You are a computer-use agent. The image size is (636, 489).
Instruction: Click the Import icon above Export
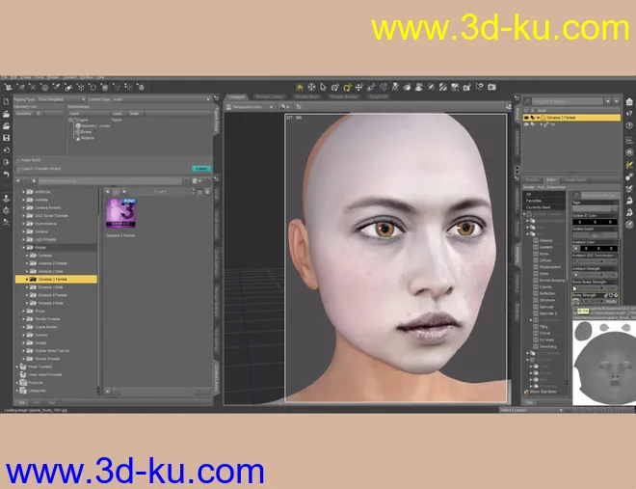(6, 150)
